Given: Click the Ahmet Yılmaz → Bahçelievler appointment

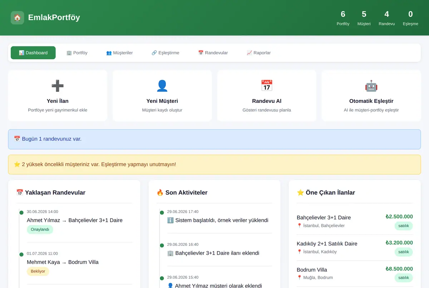Looking at the screenshot, I should [75, 220].
